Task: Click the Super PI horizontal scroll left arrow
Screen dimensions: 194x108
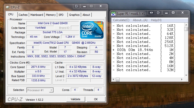Action: click(x=113, y=79)
